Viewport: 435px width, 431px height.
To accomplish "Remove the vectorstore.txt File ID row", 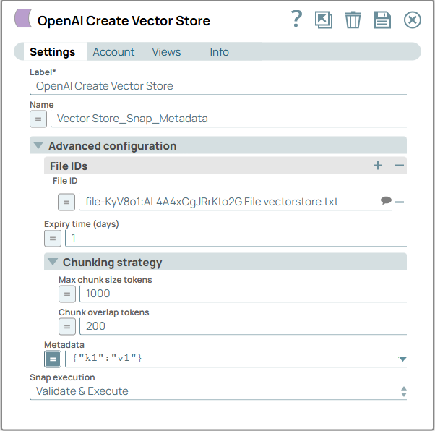I will 399,202.
